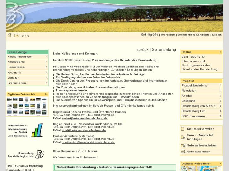Open the Impressum link
Viewport: 229px width, 171px height.
pyautogui.click(x=168, y=35)
